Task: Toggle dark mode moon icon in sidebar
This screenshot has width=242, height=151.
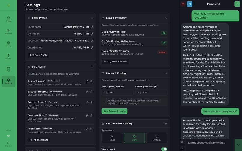Action: pos(8,136)
